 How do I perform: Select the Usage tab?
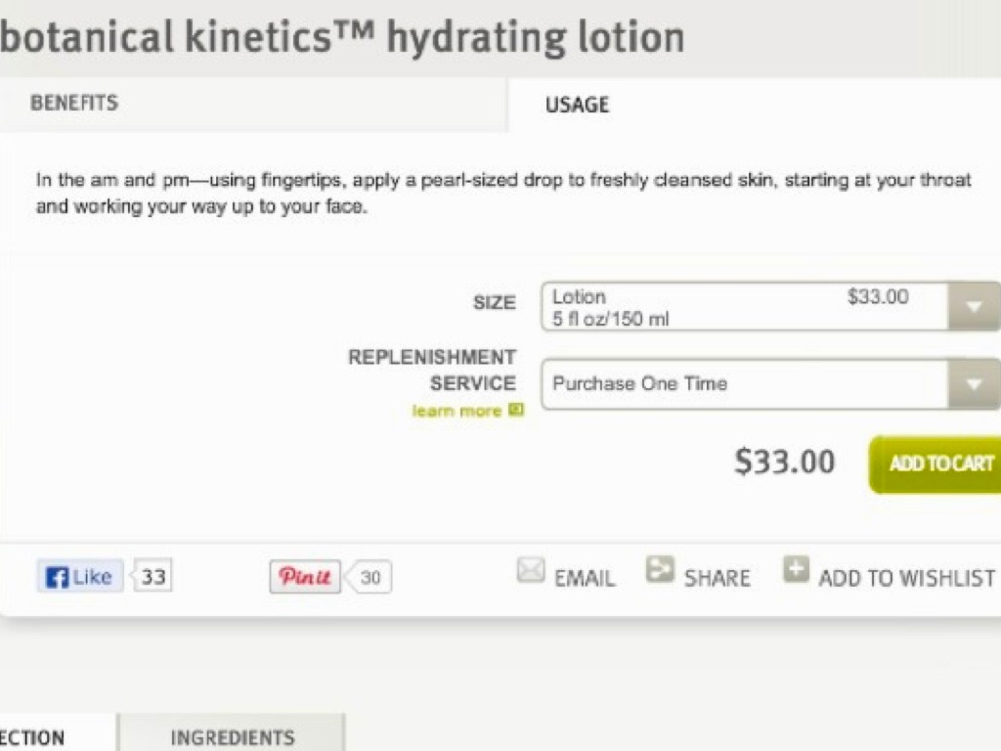[x=577, y=105]
